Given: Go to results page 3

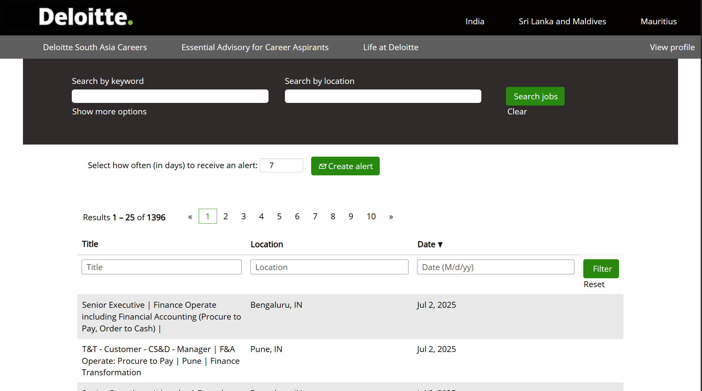Looking at the screenshot, I should pyautogui.click(x=244, y=216).
